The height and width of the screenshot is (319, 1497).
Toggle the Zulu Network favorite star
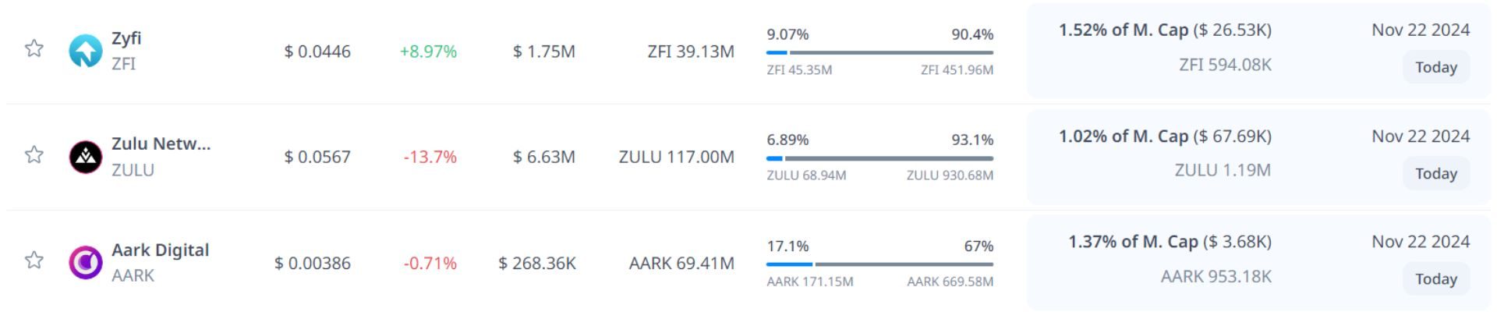(x=34, y=154)
